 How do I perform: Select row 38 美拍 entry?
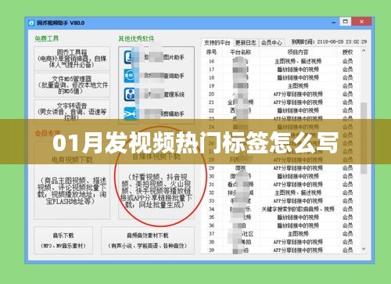click(281, 242)
